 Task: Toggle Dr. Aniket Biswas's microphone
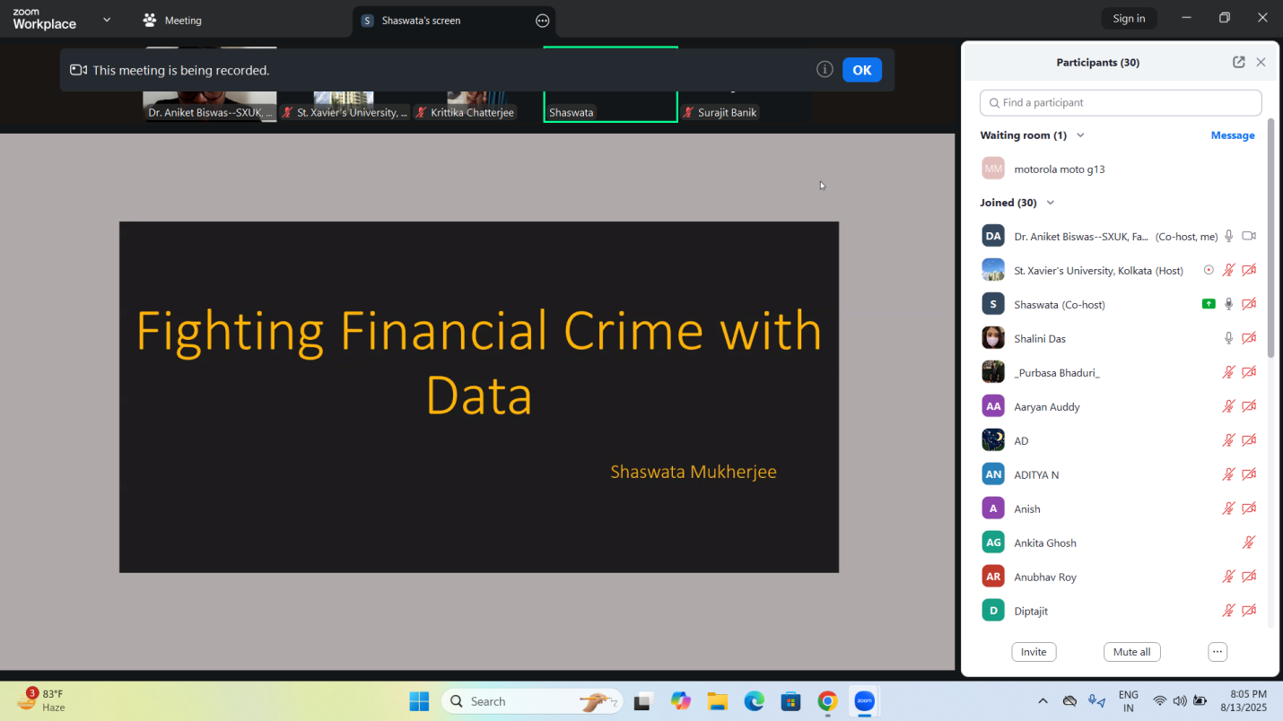pos(1229,236)
